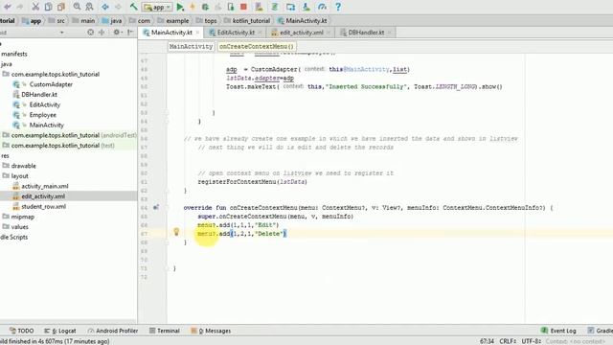The width and height of the screenshot is (613, 345).
Task: Click Scroll from Source target icon
Action: [91, 32]
